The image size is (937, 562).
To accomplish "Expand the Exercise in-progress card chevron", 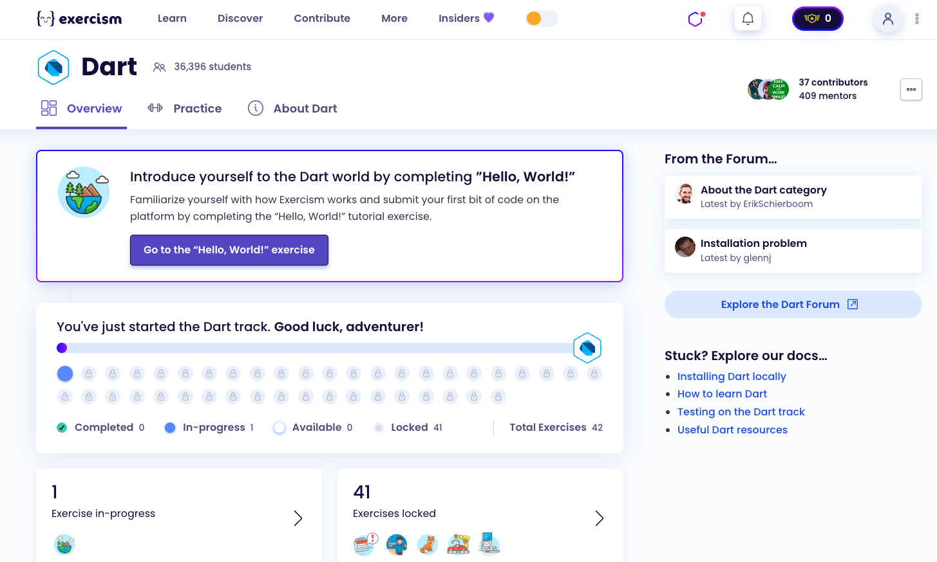I will coord(298,518).
